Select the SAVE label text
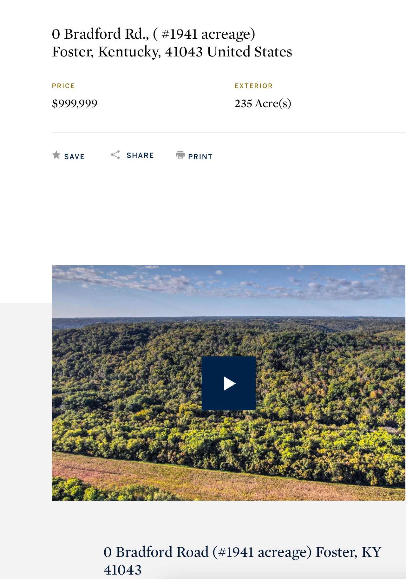Screen dimensions: 406x579 coord(74,157)
